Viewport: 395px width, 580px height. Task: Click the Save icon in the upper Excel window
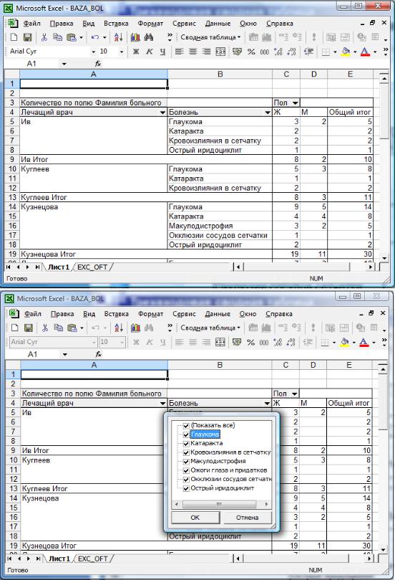click(x=27, y=37)
